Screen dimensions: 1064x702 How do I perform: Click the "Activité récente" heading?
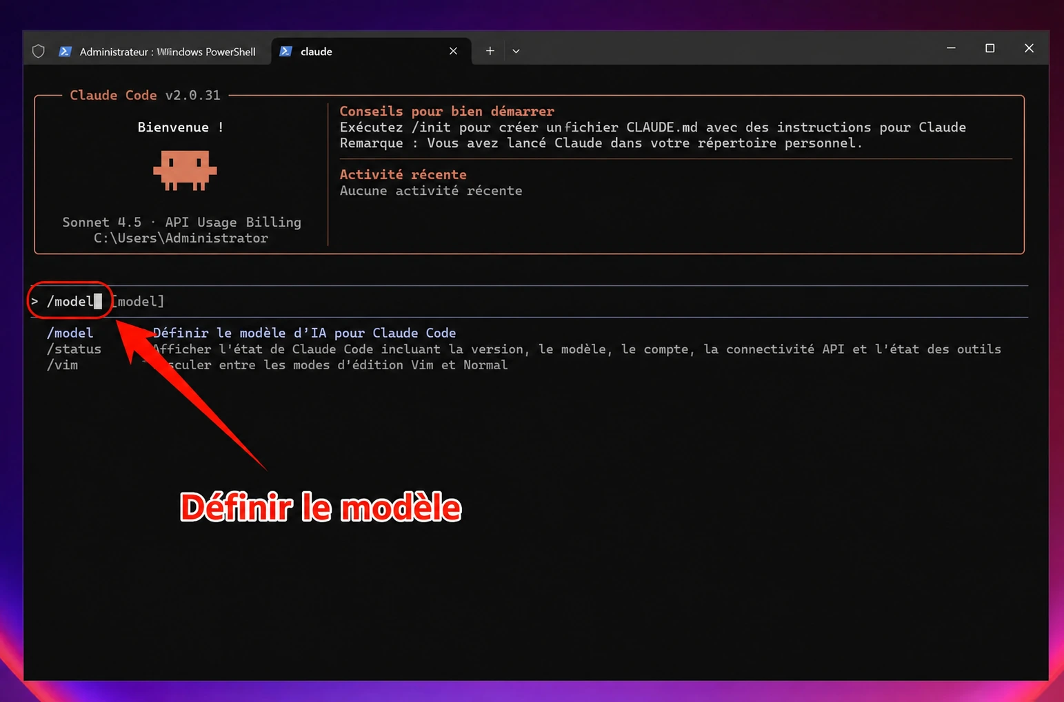[403, 174]
